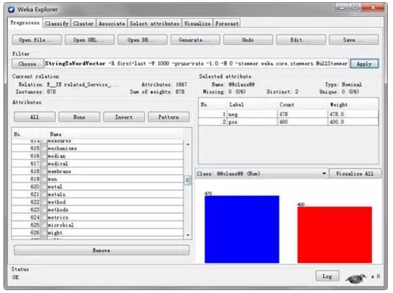Screen dimensions: 393x293
Task: Open the Cluster tab
Action: [x=84, y=23]
